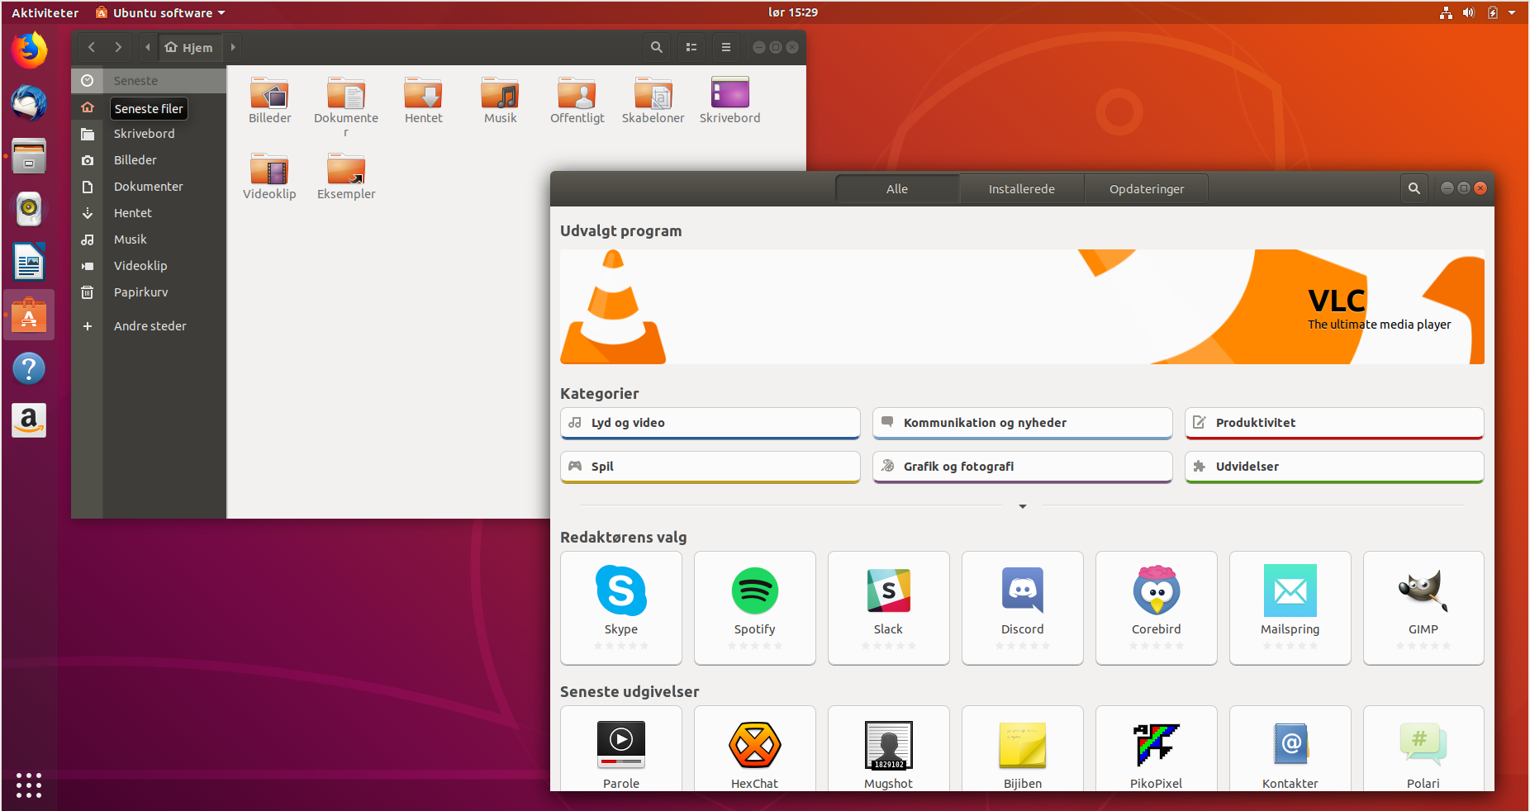Browse Spil category
This screenshot has height=811, width=1530.
710,467
